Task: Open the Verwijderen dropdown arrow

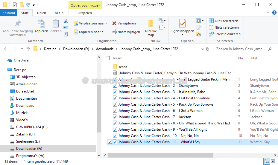Action: click(x=138, y=23)
